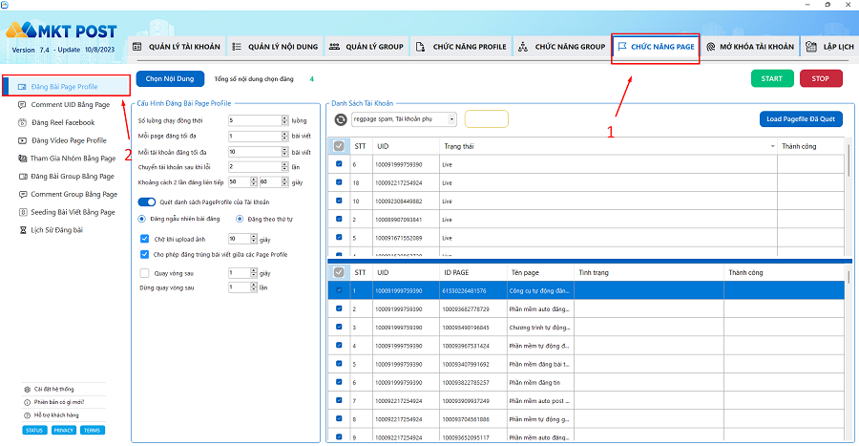Click the calendar icon on Lập Lịch tab

pos(811,47)
